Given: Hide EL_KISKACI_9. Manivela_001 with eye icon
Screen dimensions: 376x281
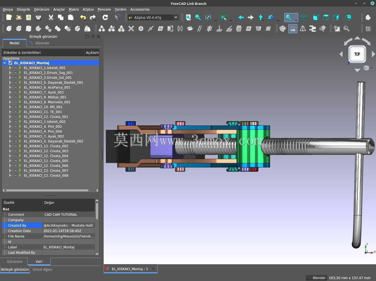Looking at the screenshot, I should click(16, 102).
